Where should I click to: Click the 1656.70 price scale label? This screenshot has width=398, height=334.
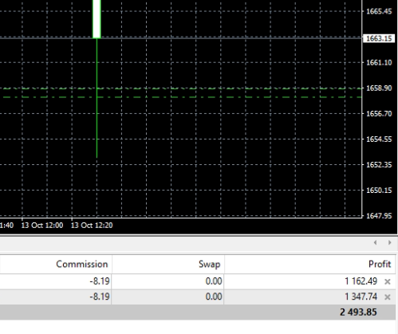(379, 114)
